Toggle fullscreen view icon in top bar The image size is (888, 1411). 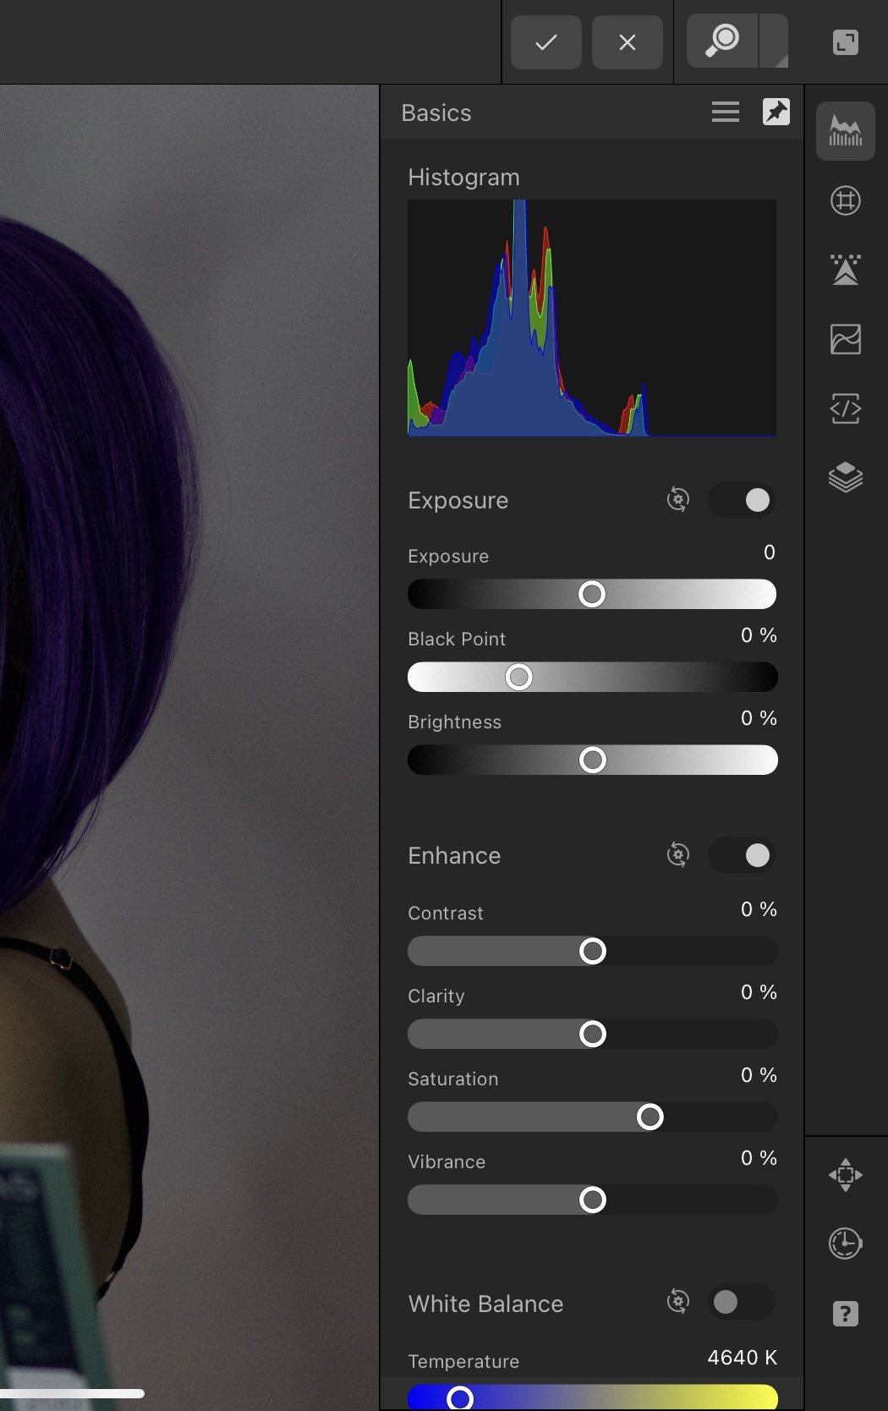point(846,41)
